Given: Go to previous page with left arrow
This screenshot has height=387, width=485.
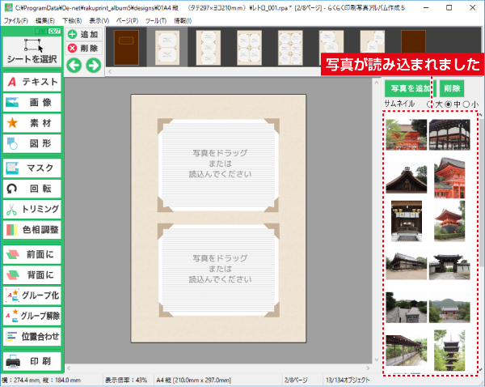Looking at the screenshot, I should pos(74,65).
